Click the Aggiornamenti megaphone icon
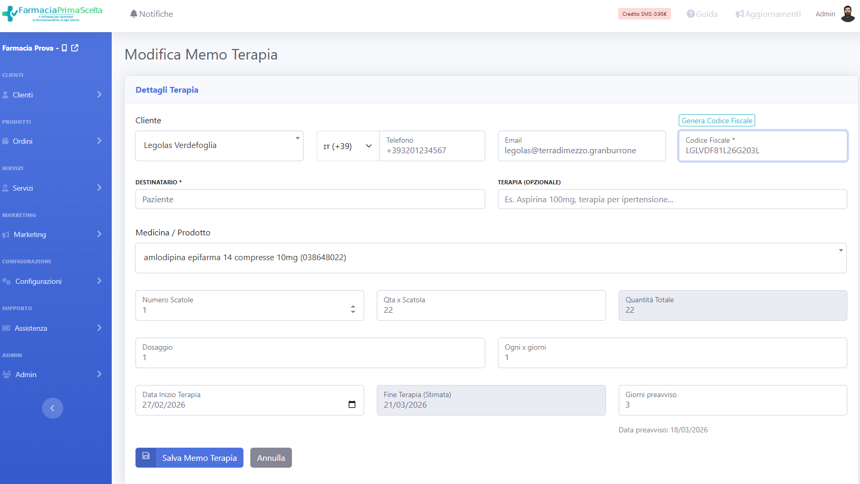Viewport: 860px width, 484px height. pos(740,14)
